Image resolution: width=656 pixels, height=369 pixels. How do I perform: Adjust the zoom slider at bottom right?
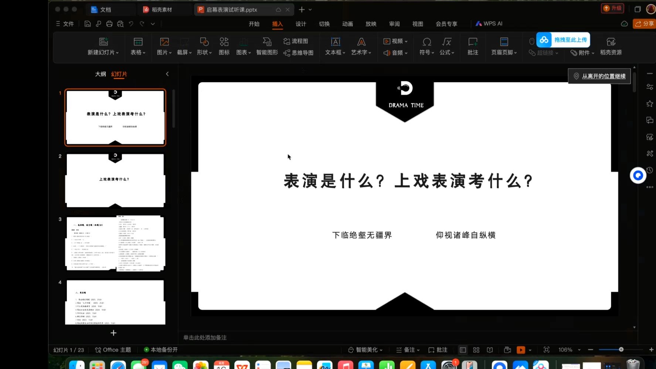[621, 349]
